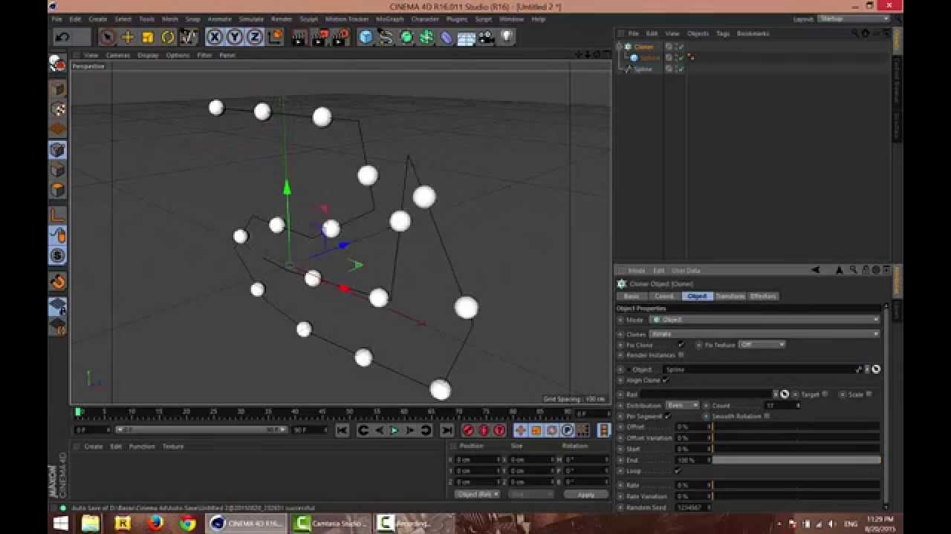Activate the Move tool
951x534 pixels.
127,36
